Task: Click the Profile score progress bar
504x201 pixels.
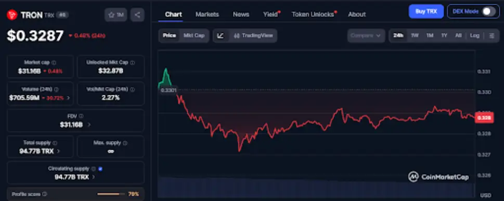Action: tap(111, 194)
